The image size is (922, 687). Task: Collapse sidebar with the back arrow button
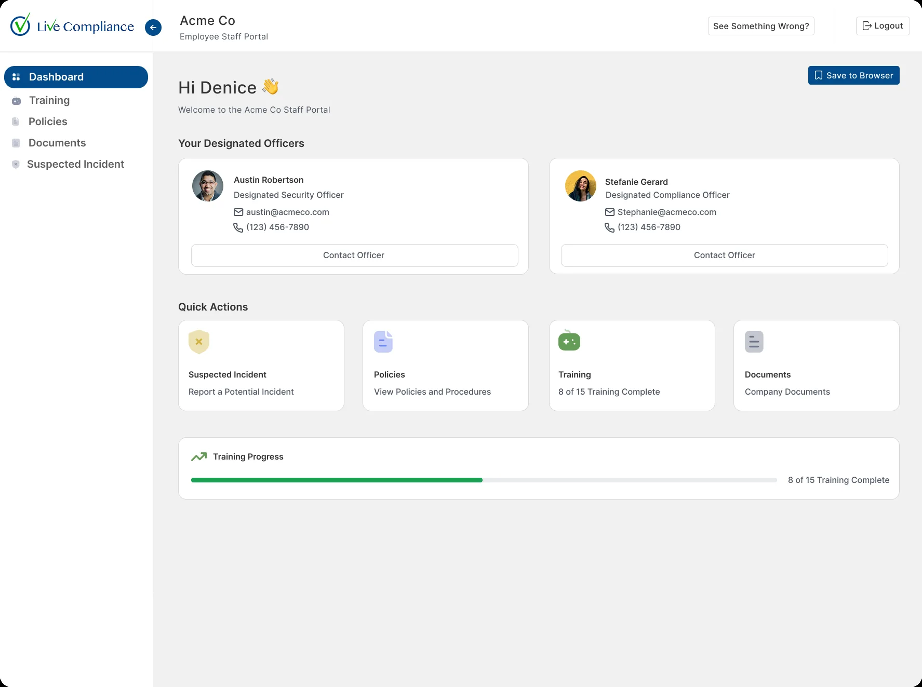[153, 28]
